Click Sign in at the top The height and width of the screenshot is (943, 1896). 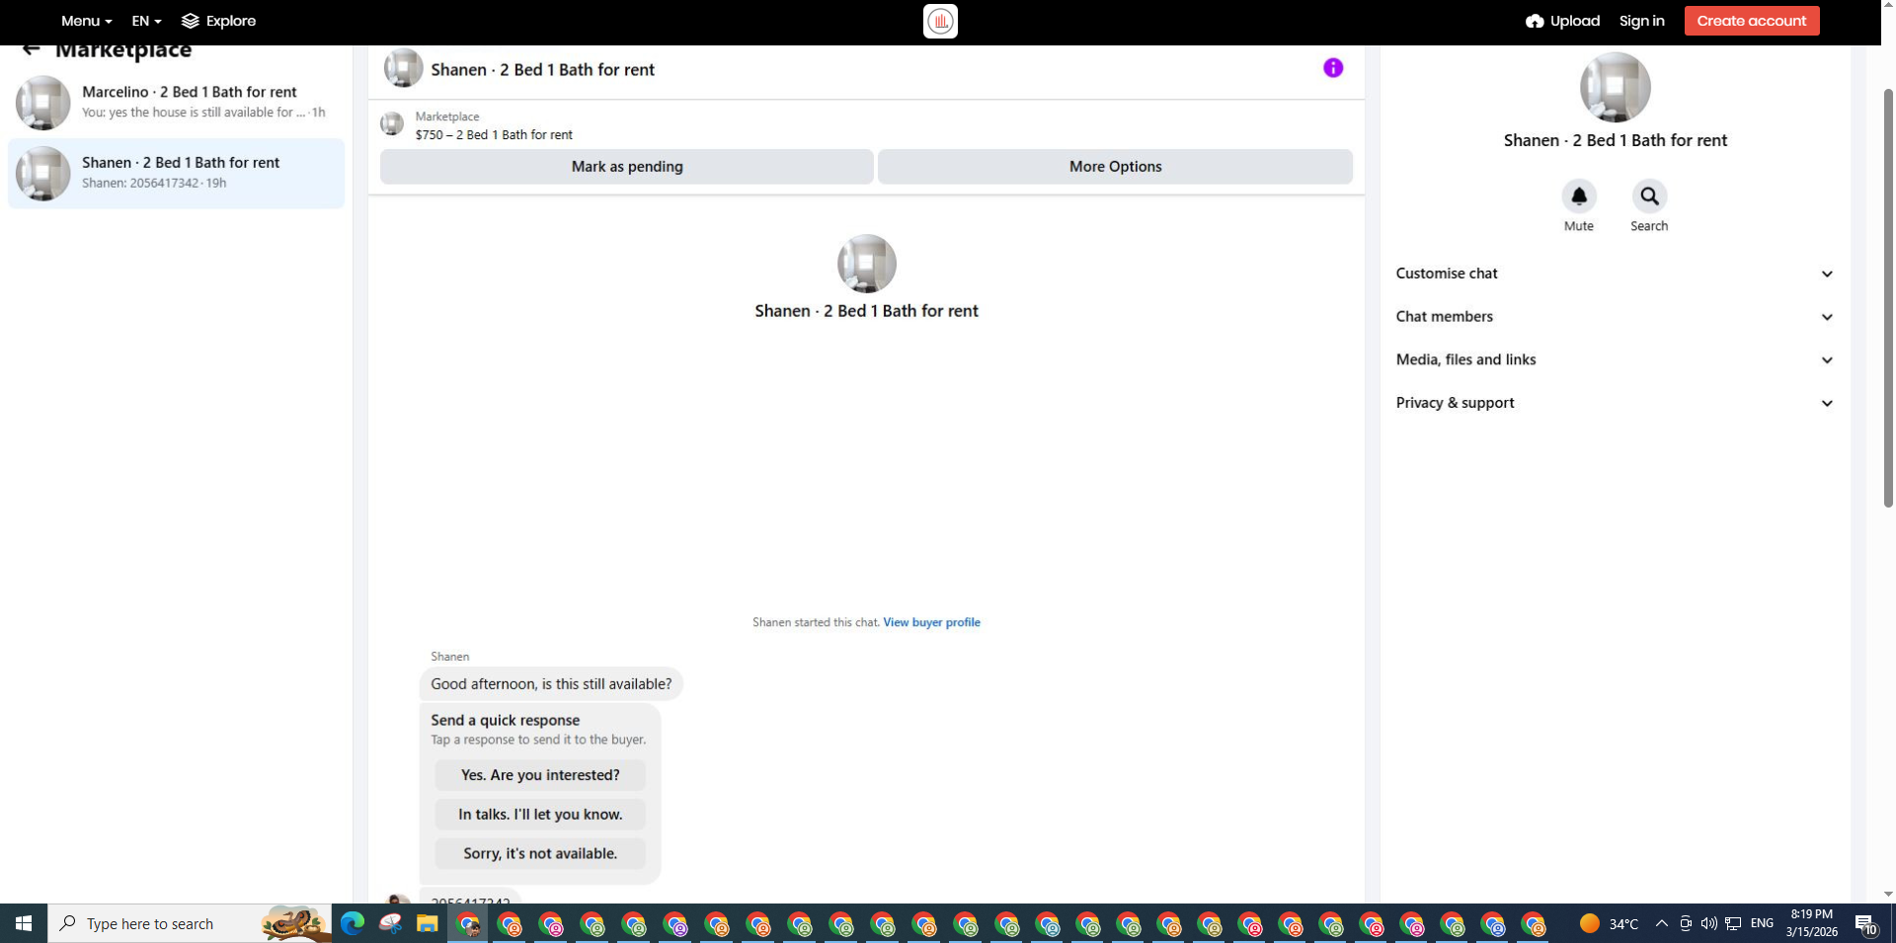click(x=1641, y=21)
